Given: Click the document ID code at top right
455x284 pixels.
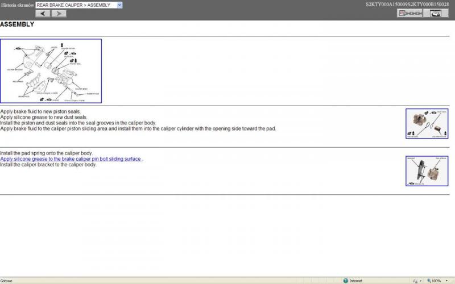Looking at the screenshot, I should click(x=407, y=5).
